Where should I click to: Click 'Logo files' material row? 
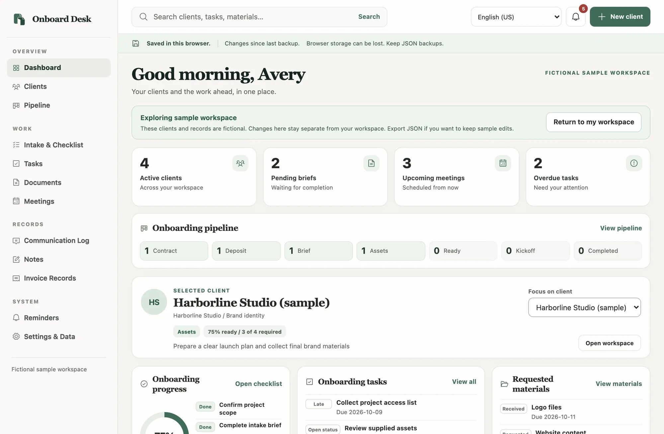point(571,412)
